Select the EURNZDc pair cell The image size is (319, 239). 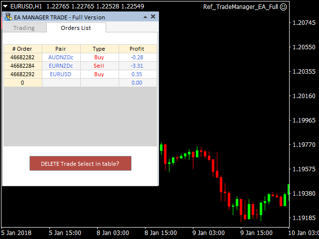click(61, 66)
